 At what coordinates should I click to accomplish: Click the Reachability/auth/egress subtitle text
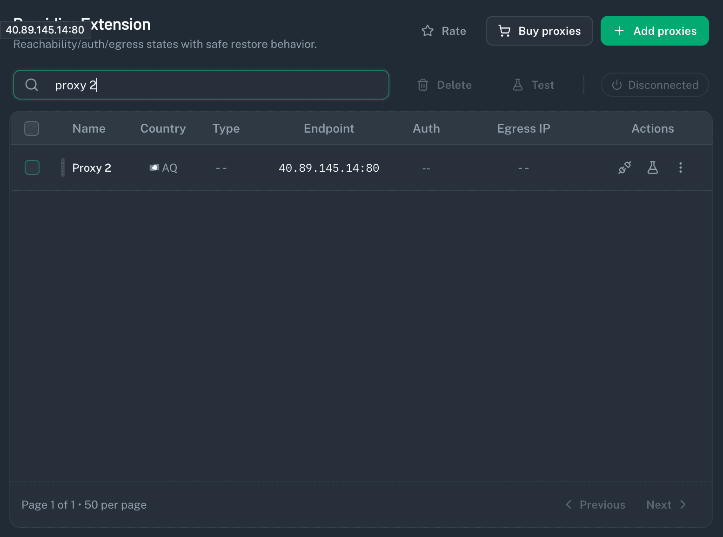165,44
